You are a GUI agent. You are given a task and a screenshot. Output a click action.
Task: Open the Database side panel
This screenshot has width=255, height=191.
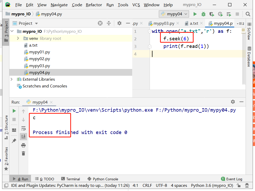pos(249,57)
